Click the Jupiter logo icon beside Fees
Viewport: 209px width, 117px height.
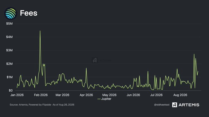(11, 13)
